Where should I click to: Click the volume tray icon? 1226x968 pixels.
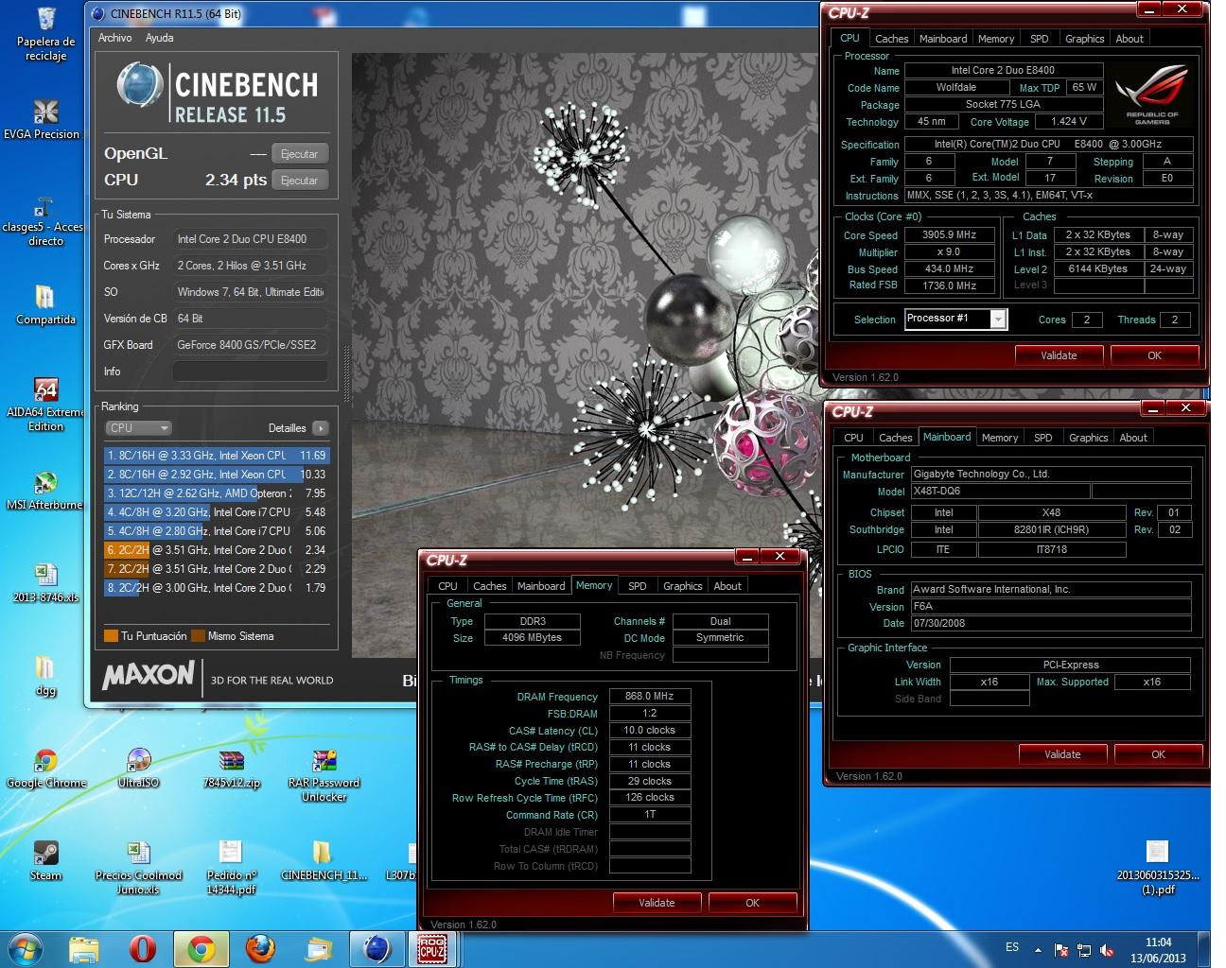click(1105, 949)
